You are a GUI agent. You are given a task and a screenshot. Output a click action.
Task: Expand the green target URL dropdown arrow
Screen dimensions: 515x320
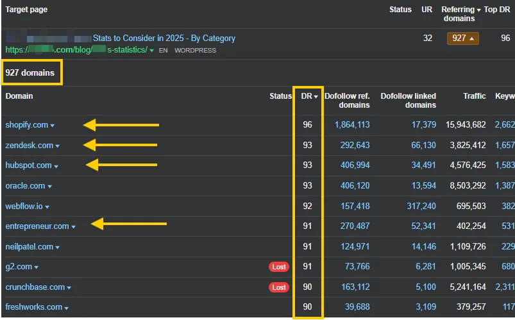[x=151, y=51]
